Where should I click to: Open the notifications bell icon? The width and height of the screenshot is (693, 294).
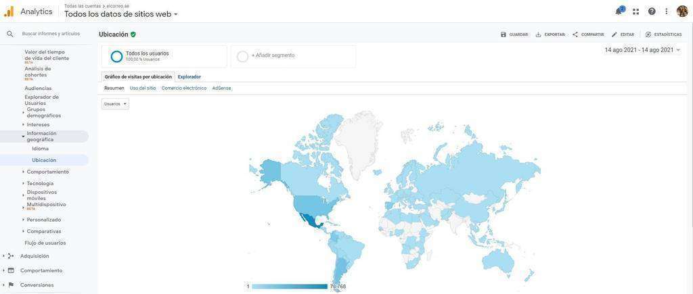[x=619, y=11]
